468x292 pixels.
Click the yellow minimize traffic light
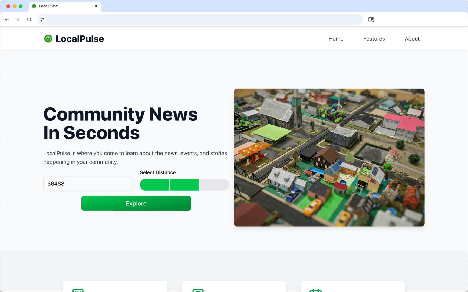(x=15, y=6)
